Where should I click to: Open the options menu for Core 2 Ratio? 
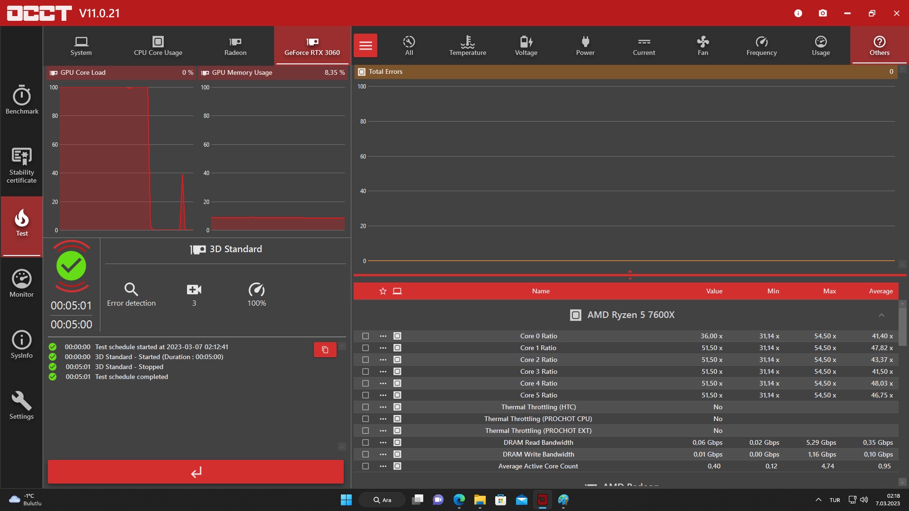coord(383,360)
